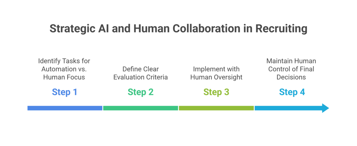Open "Define Clear Evaluation Criteria" description
Viewport: 357px width, 146px height.
coord(140,73)
